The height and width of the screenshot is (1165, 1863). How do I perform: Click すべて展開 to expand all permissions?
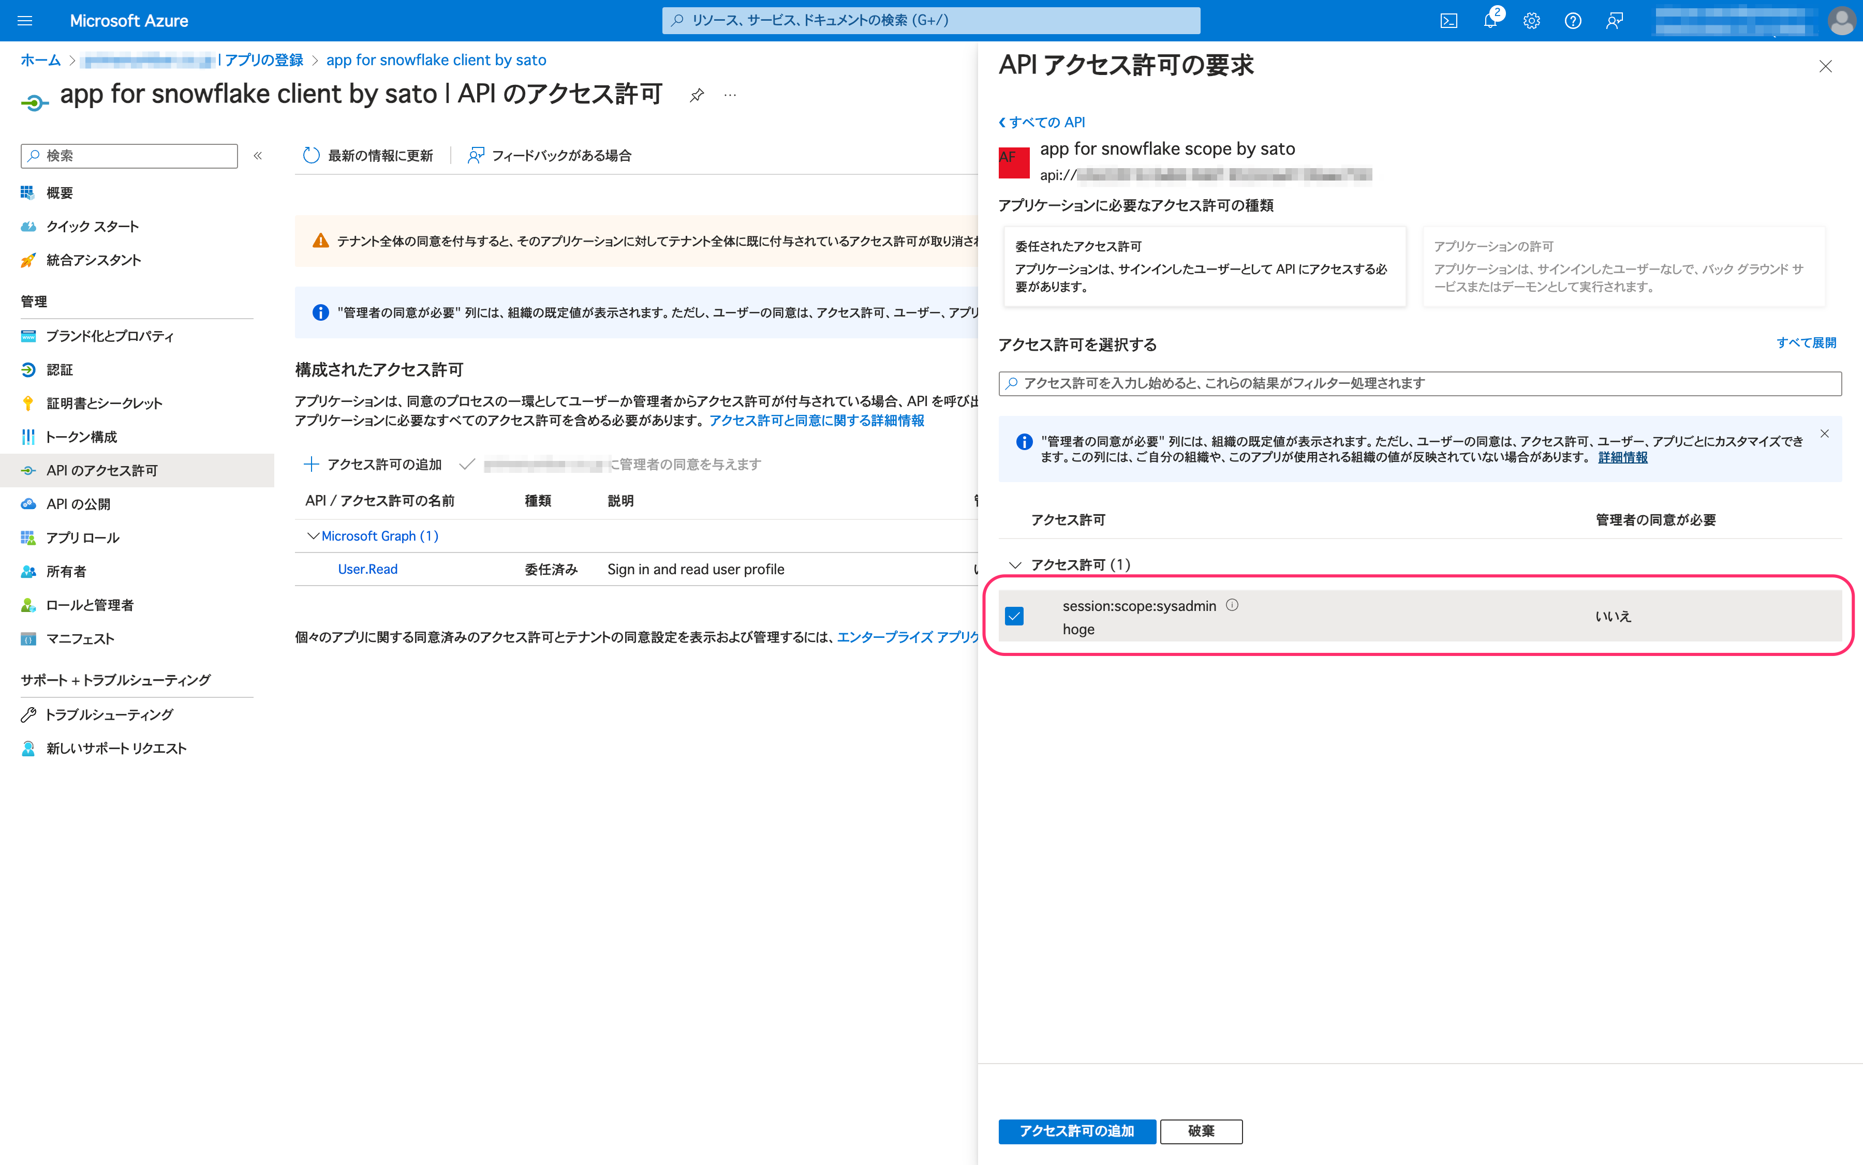point(1806,343)
